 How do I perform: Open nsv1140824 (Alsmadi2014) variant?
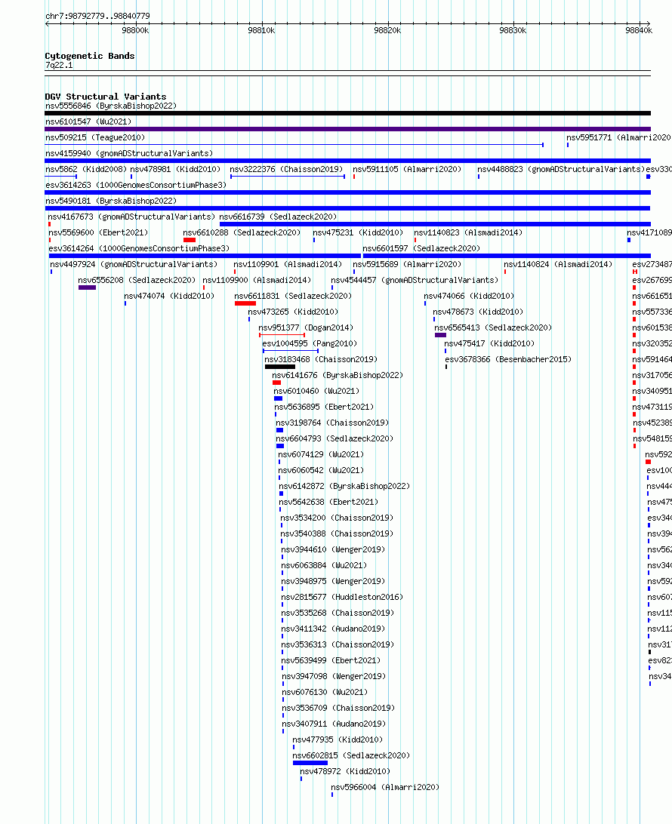tap(558, 264)
